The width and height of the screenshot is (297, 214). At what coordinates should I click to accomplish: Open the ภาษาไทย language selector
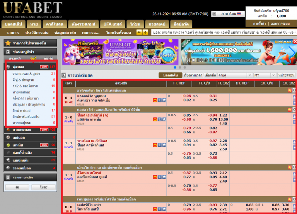point(228,14)
